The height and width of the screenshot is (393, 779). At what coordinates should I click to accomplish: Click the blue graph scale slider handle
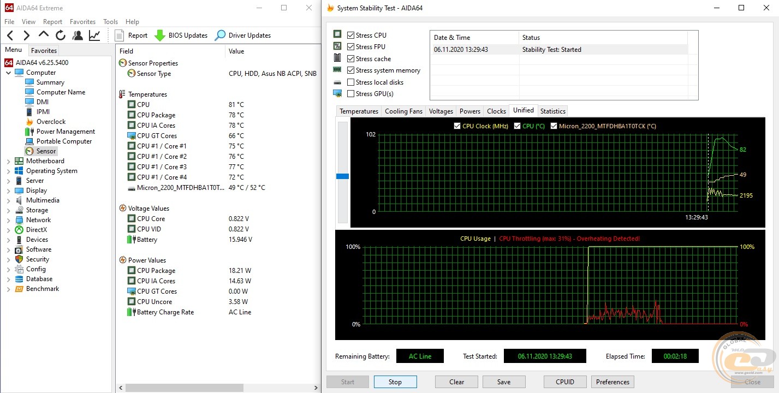(x=342, y=176)
